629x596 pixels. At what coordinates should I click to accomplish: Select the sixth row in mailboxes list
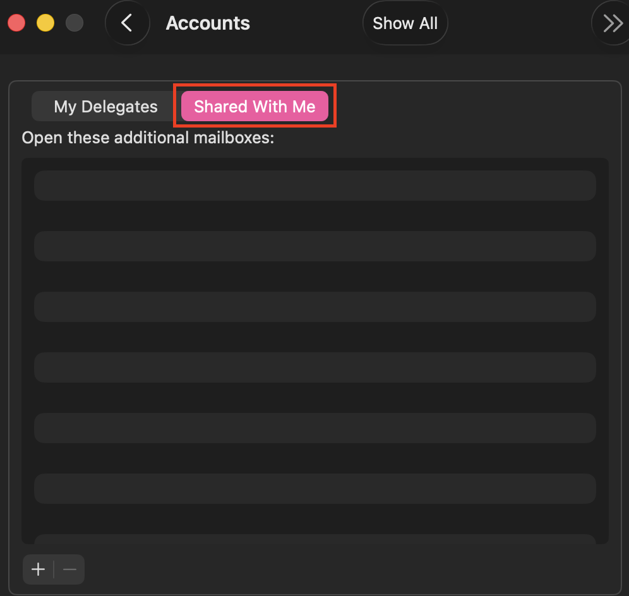[314, 489]
